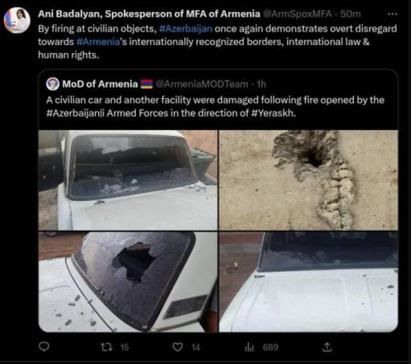411x364 pixels.
Task: View tweet analytics showing 689 views
Action: (x=249, y=347)
